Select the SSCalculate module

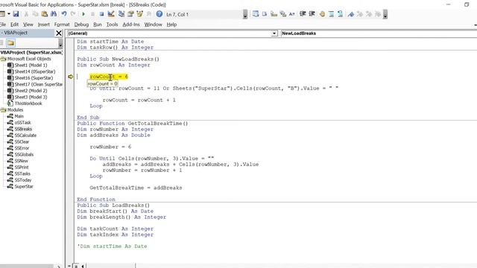click(x=25, y=135)
